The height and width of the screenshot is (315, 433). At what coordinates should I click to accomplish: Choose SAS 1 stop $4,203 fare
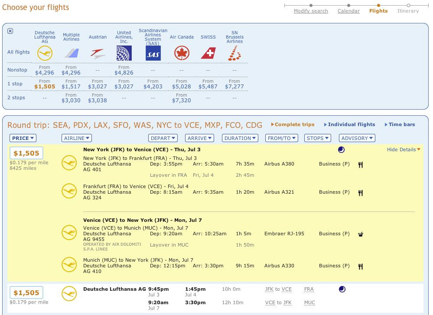[x=153, y=86]
